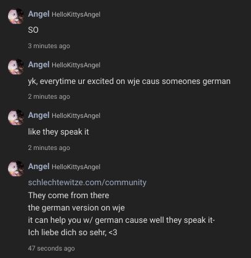Click username HelloKittysAngel on last message

(x=76, y=167)
